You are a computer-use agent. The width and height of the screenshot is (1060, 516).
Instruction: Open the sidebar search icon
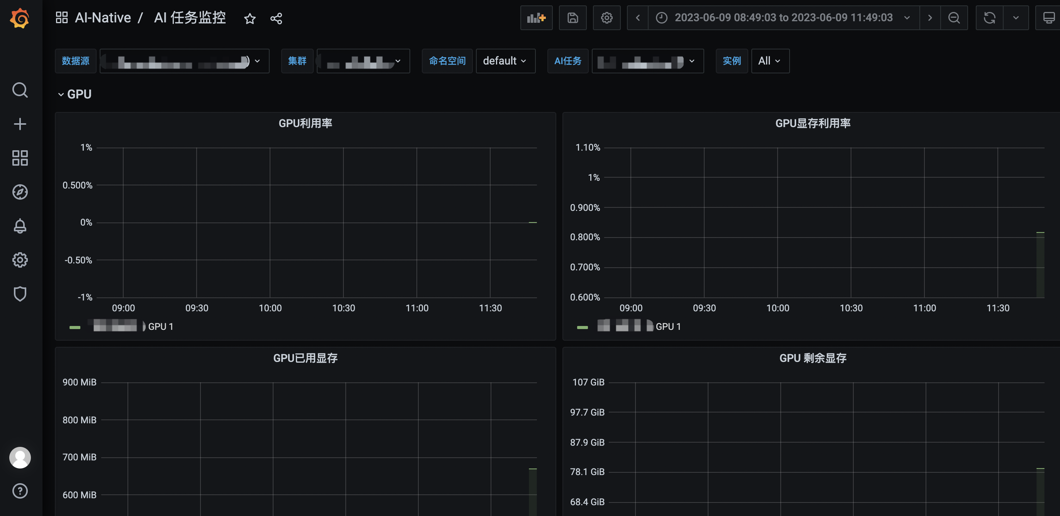[x=20, y=90]
